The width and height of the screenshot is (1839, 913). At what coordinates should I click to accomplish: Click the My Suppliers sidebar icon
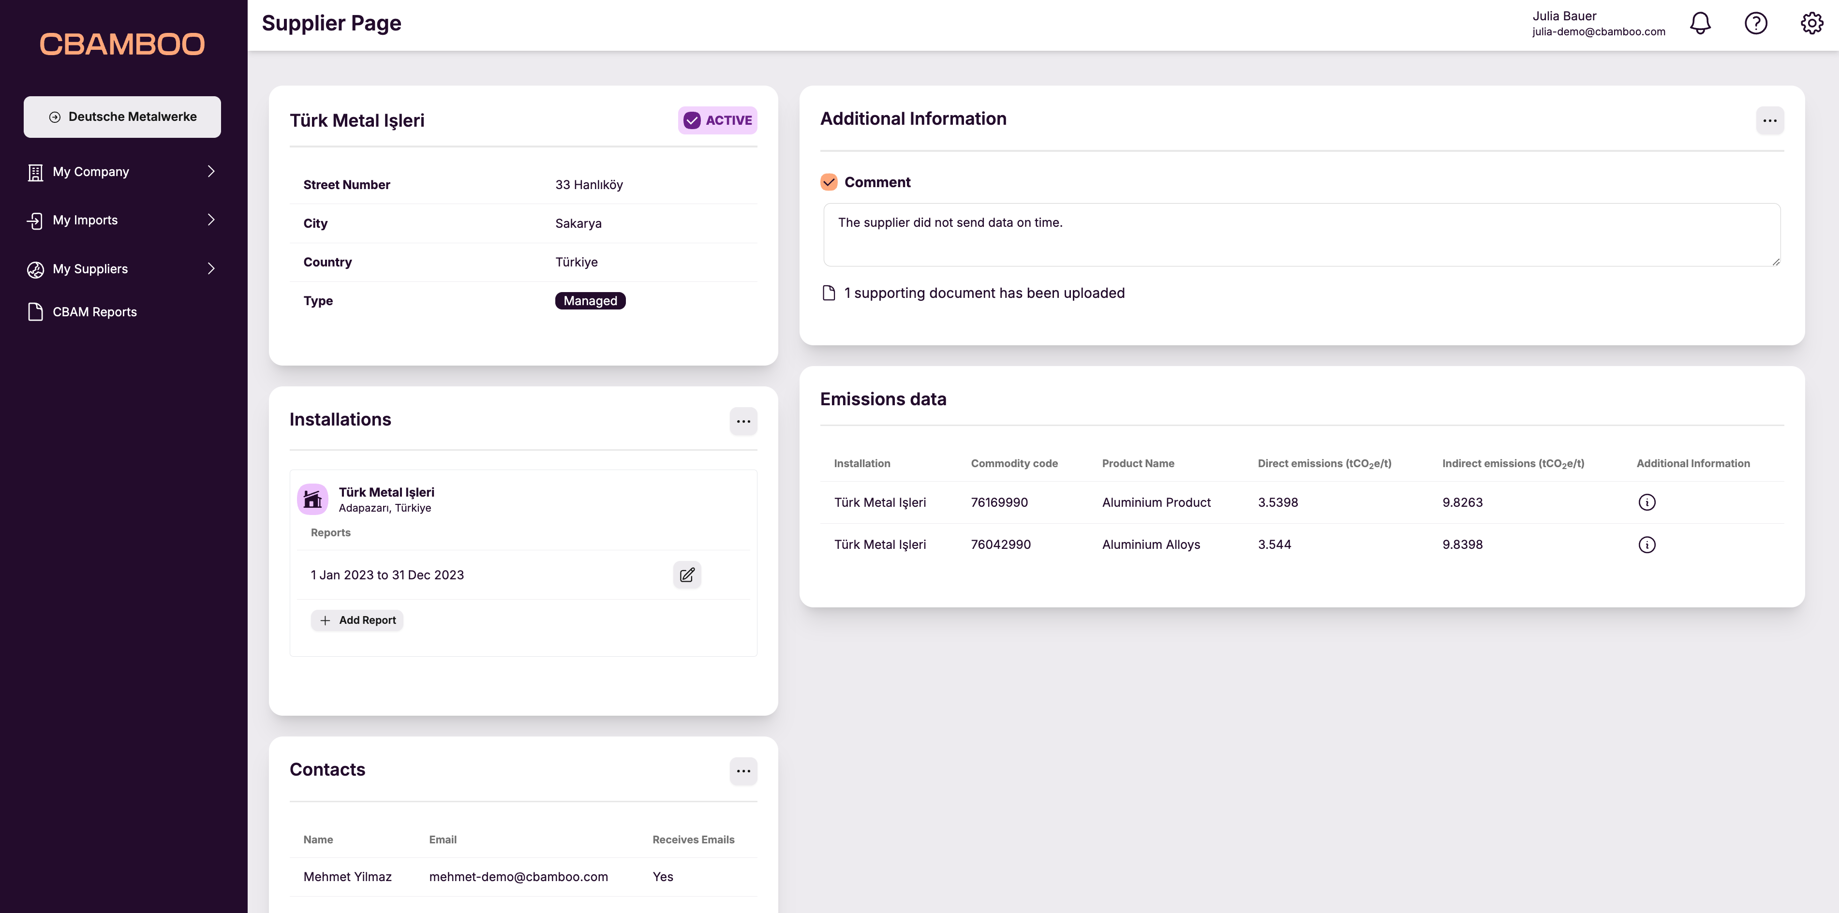click(35, 269)
